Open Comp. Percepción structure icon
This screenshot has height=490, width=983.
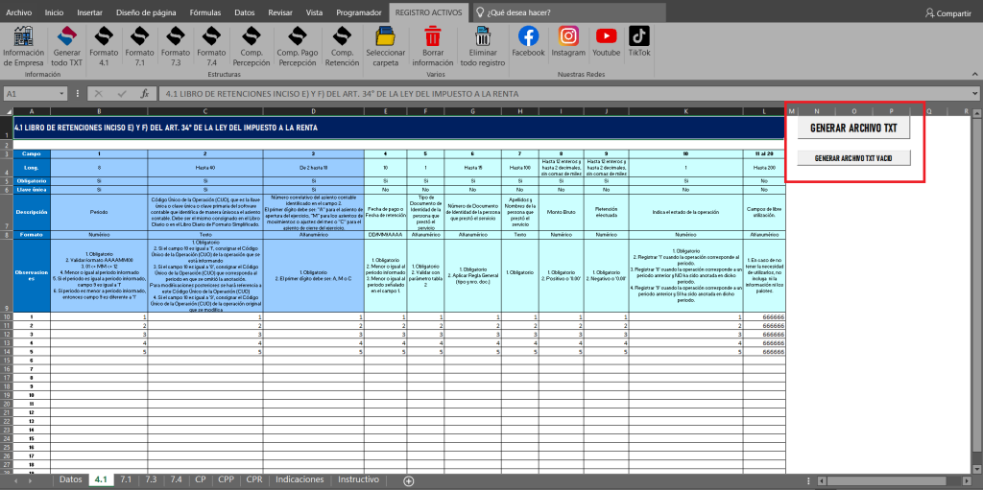[x=252, y=46]
